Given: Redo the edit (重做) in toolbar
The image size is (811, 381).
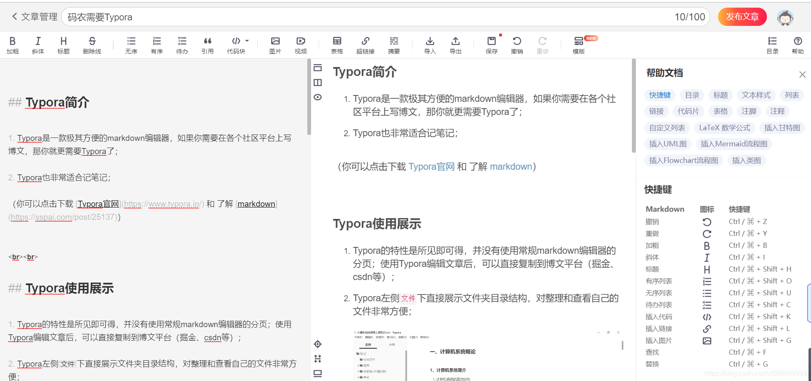Looking at the screenshot, I should click(x=542, y=45).
